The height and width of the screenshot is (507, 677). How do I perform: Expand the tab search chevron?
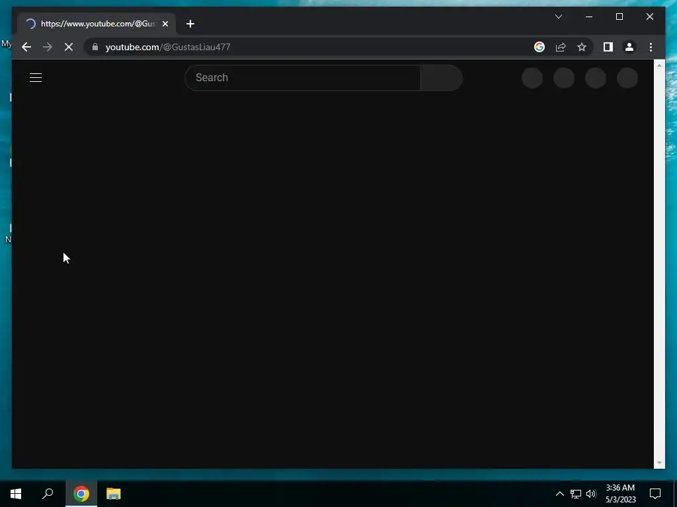pos(558,17)
